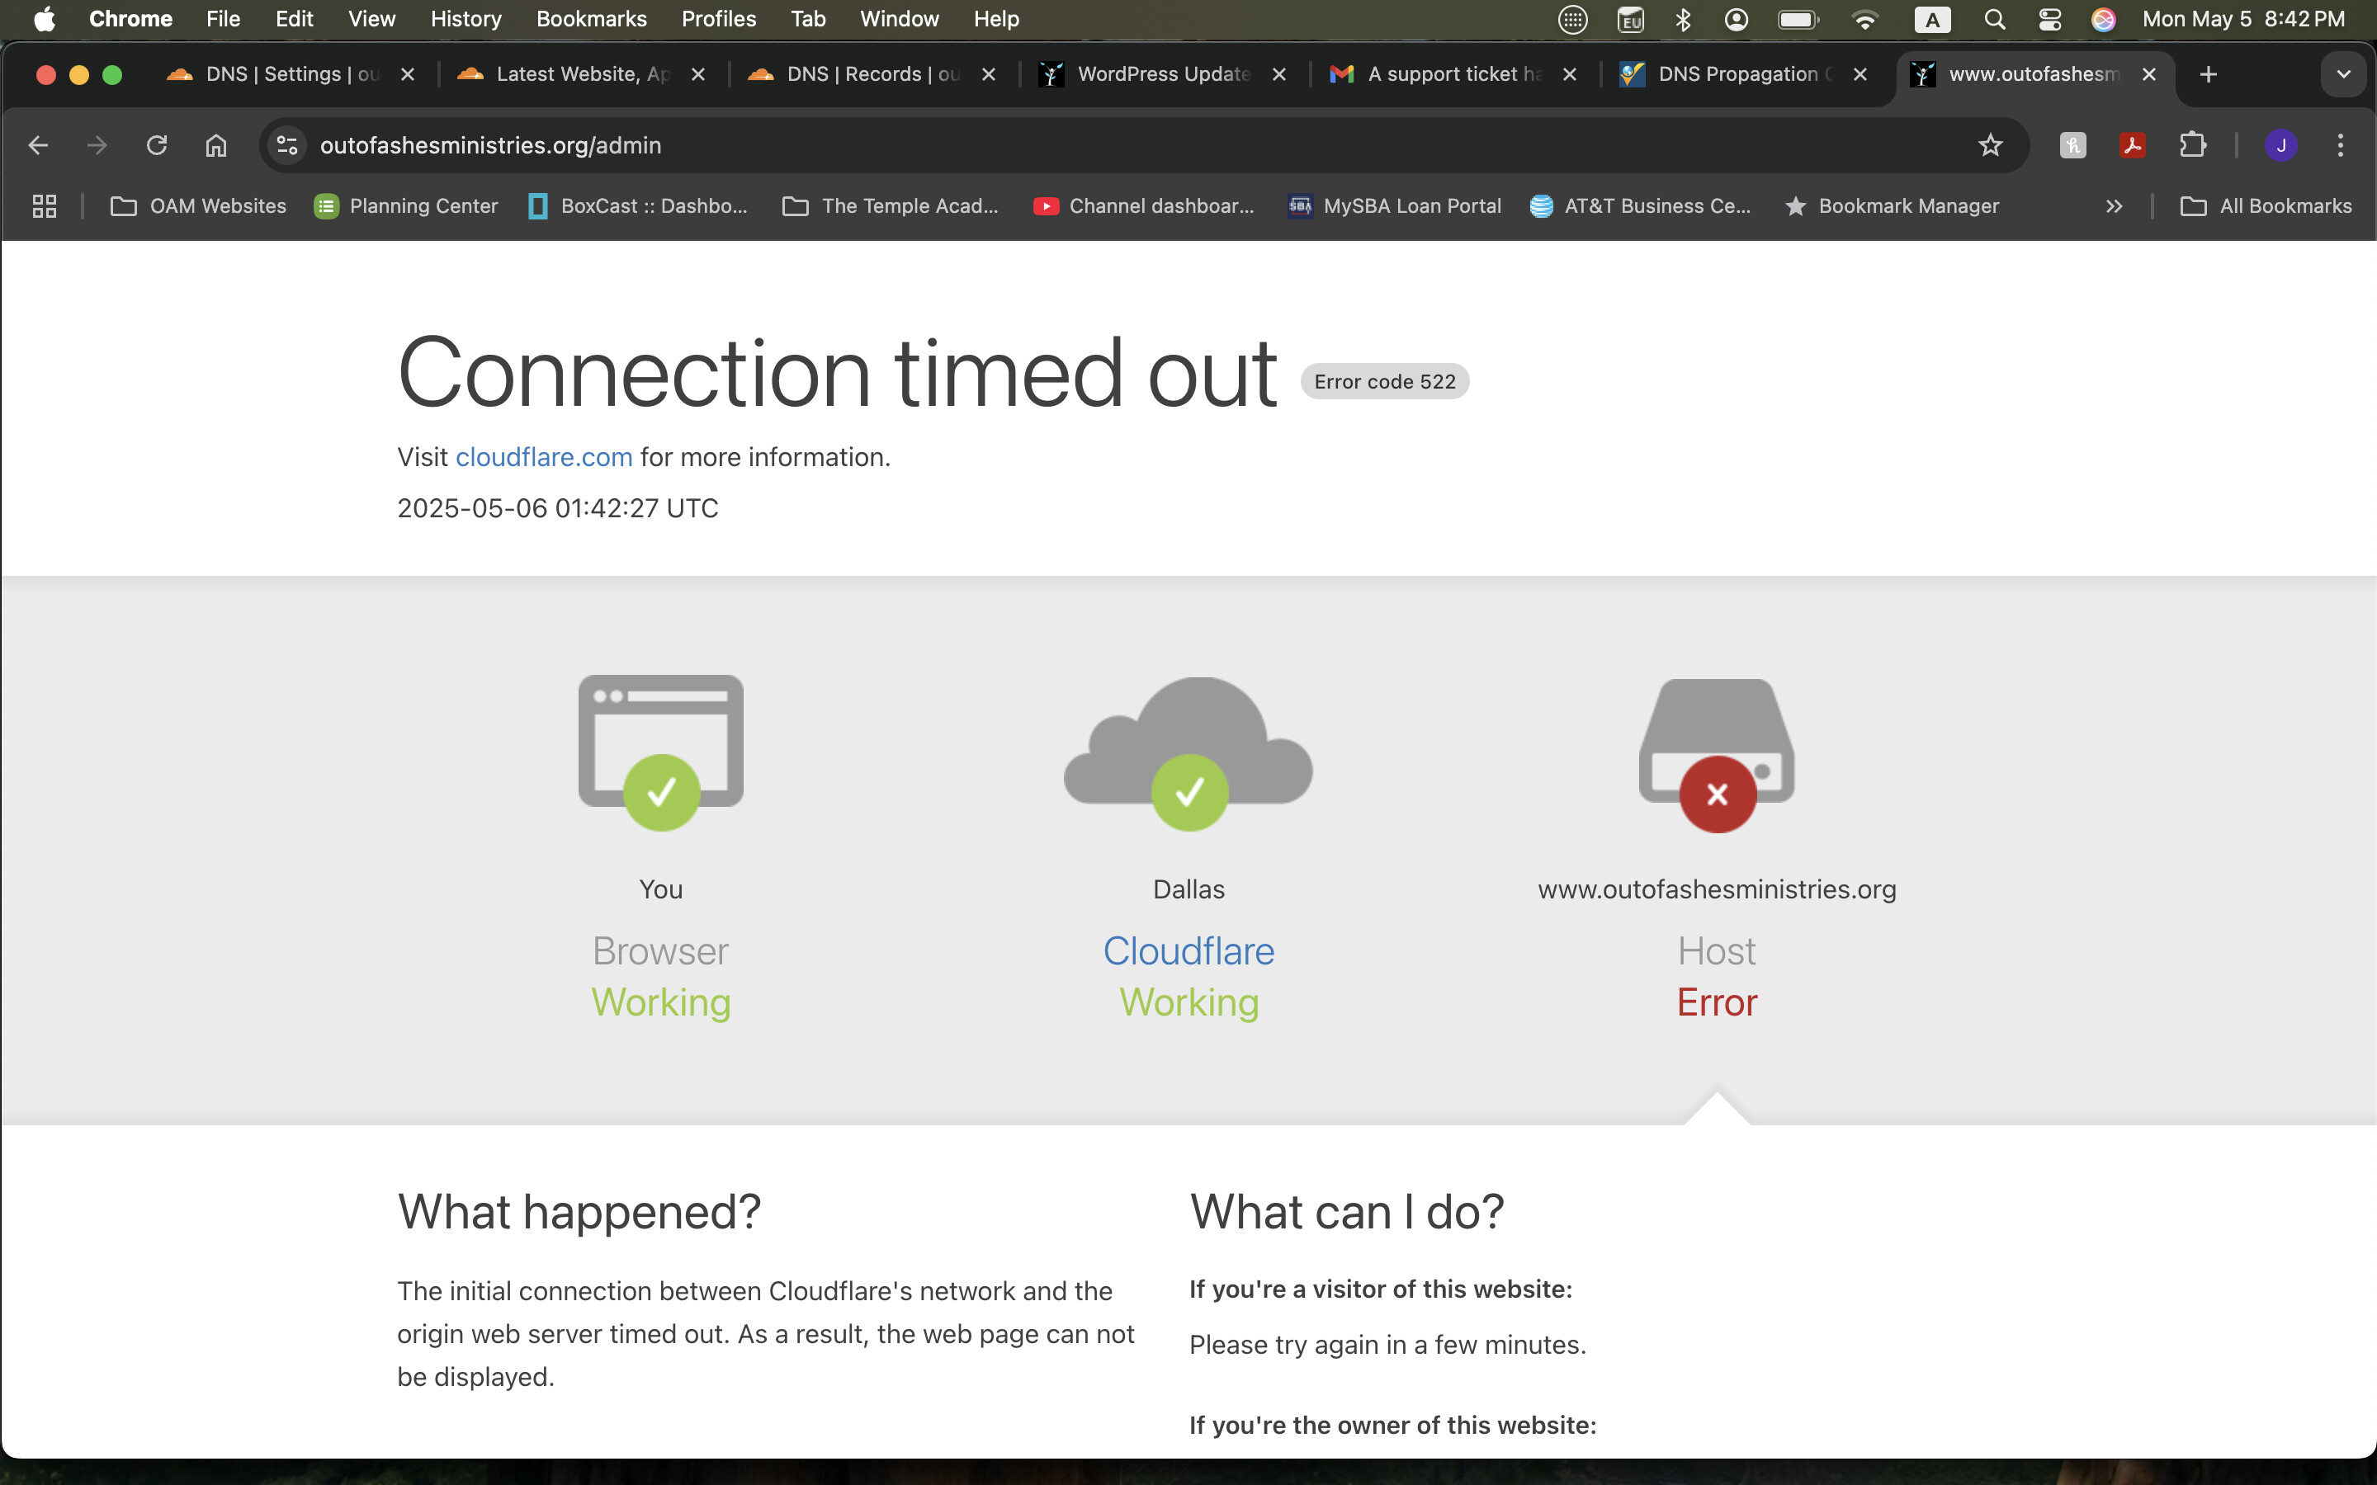This screenshot has height=1485, width=2377.
Task: Open the Chrome home page
Action: (x=216, y=145)
